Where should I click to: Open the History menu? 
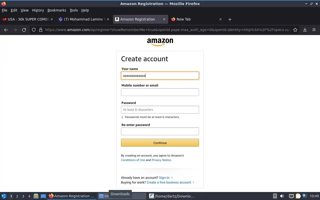[x=38, y=10]
